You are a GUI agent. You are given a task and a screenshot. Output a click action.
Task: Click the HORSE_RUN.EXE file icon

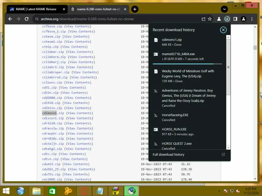coord(156,129)
